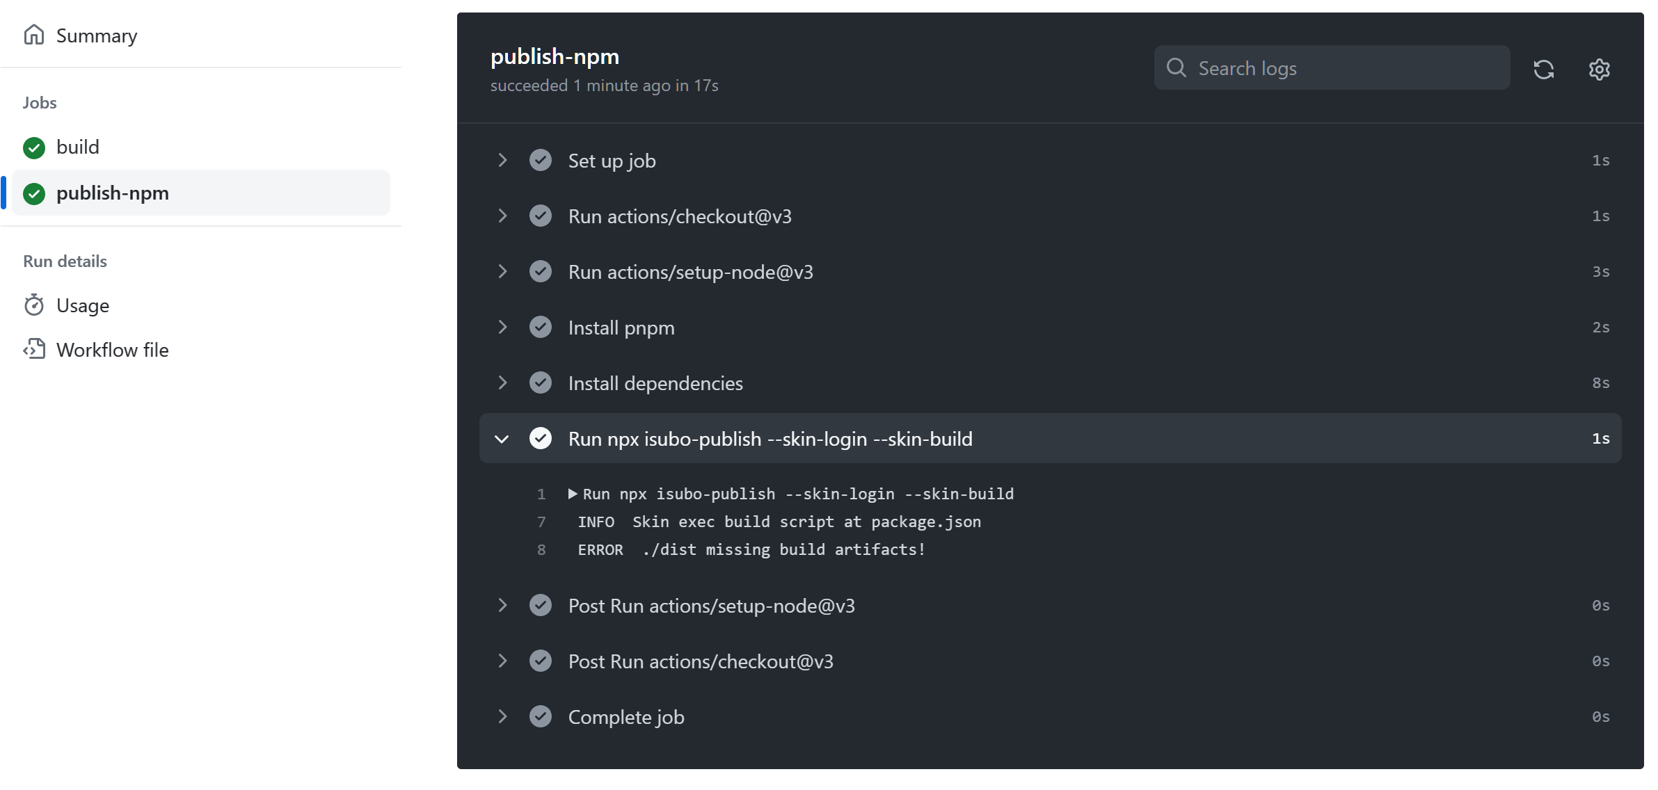Open the Workflow file icon
This screenshot has height=790, width=1658.
point(34,350)
